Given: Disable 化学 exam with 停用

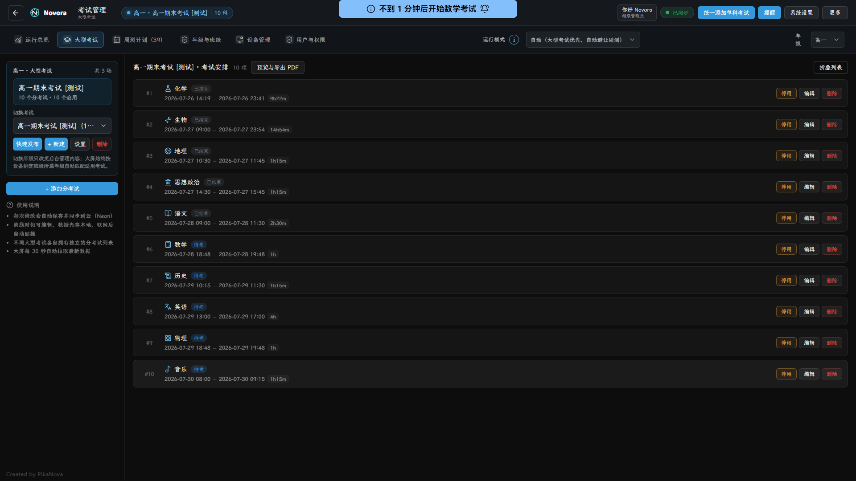Looking at the screenshot, I should 786,93.
